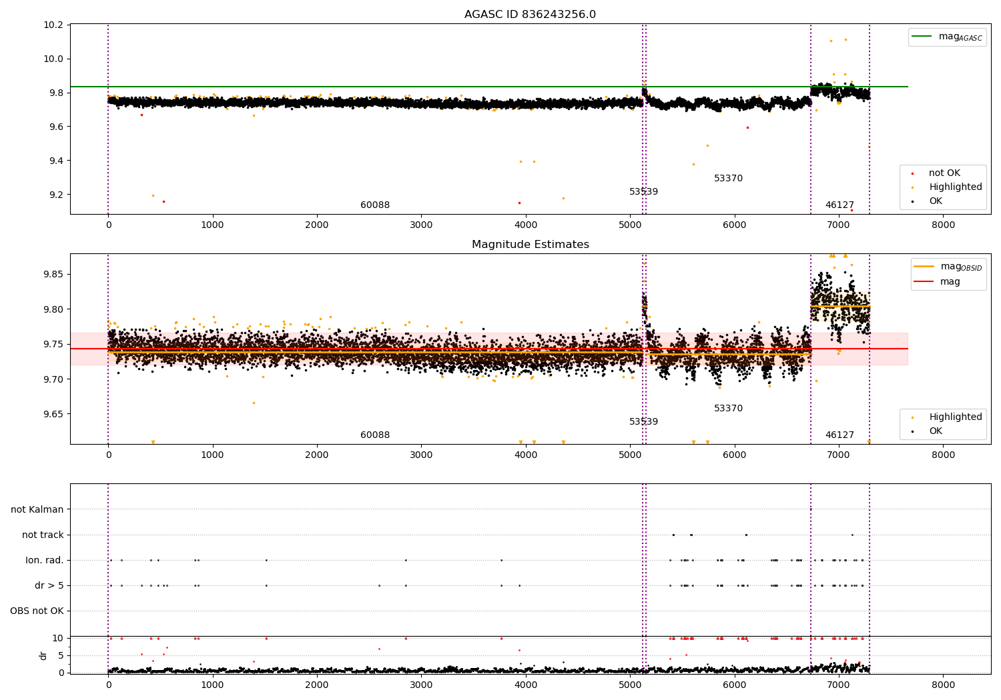Click OBSID label 53370 in AGASC ID plot
This screenshot has height=700, width=1001.
tap(728, 179)
